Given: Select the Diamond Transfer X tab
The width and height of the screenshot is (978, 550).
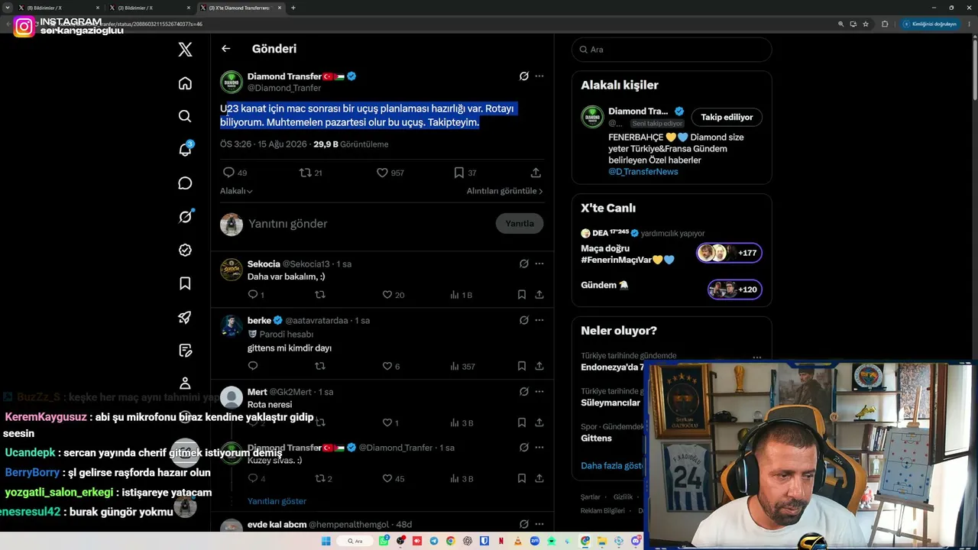Looking at the screenshot, I should tap(240, 8).
